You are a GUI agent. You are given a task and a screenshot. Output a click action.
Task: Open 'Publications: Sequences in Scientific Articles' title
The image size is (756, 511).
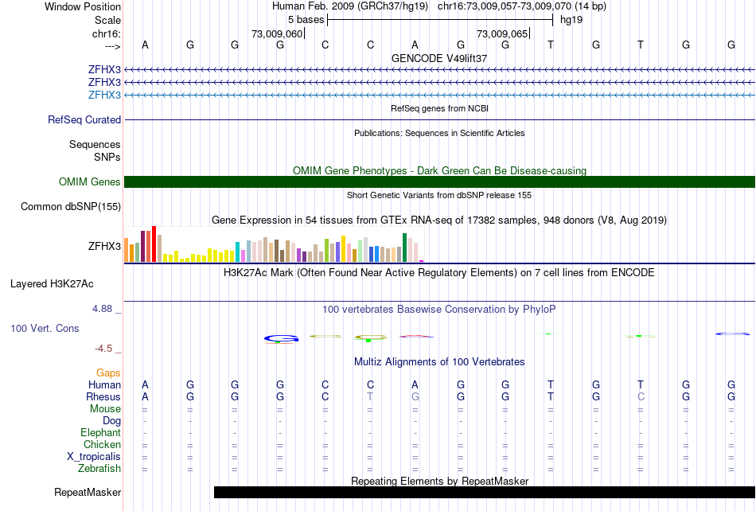[439, 133]
